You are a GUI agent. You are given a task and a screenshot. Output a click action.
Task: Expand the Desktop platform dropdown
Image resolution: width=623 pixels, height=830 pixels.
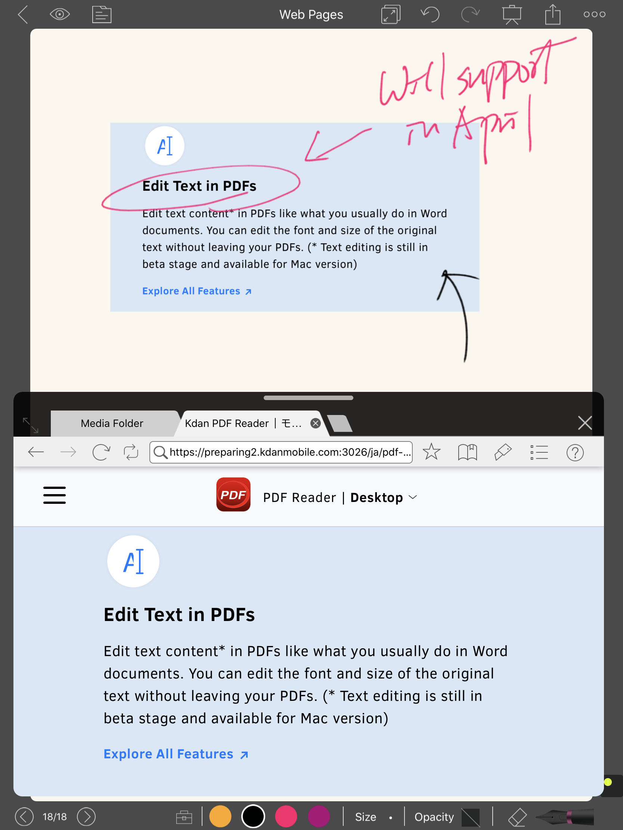pos(384,497)
